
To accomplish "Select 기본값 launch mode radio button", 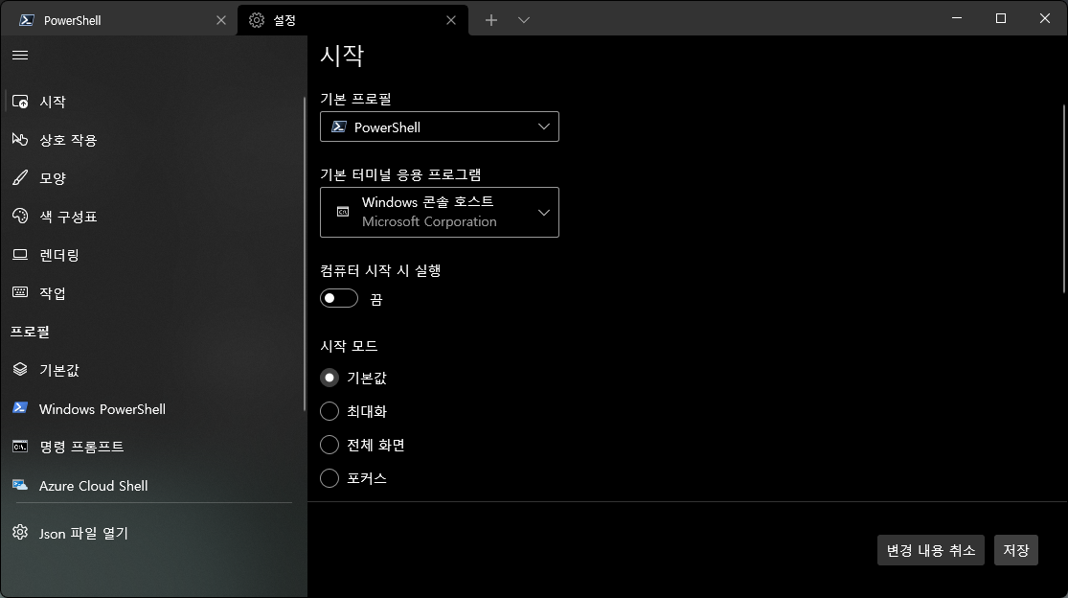I will (x=329, y=378).
